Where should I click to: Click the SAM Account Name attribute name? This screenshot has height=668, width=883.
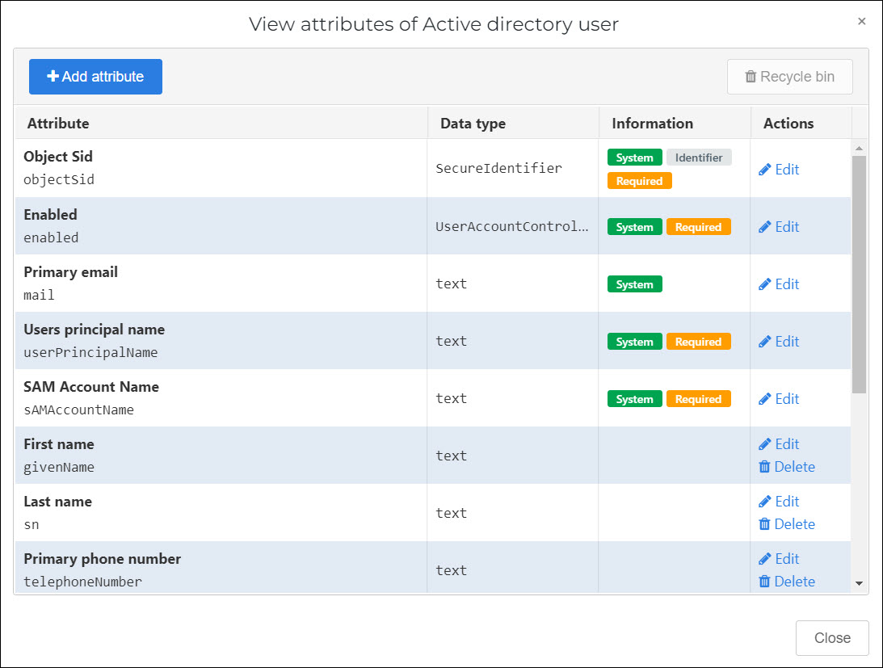91,387
